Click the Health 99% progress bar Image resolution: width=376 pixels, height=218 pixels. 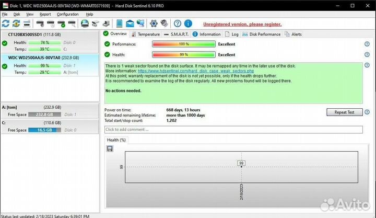tap(183, 54)
